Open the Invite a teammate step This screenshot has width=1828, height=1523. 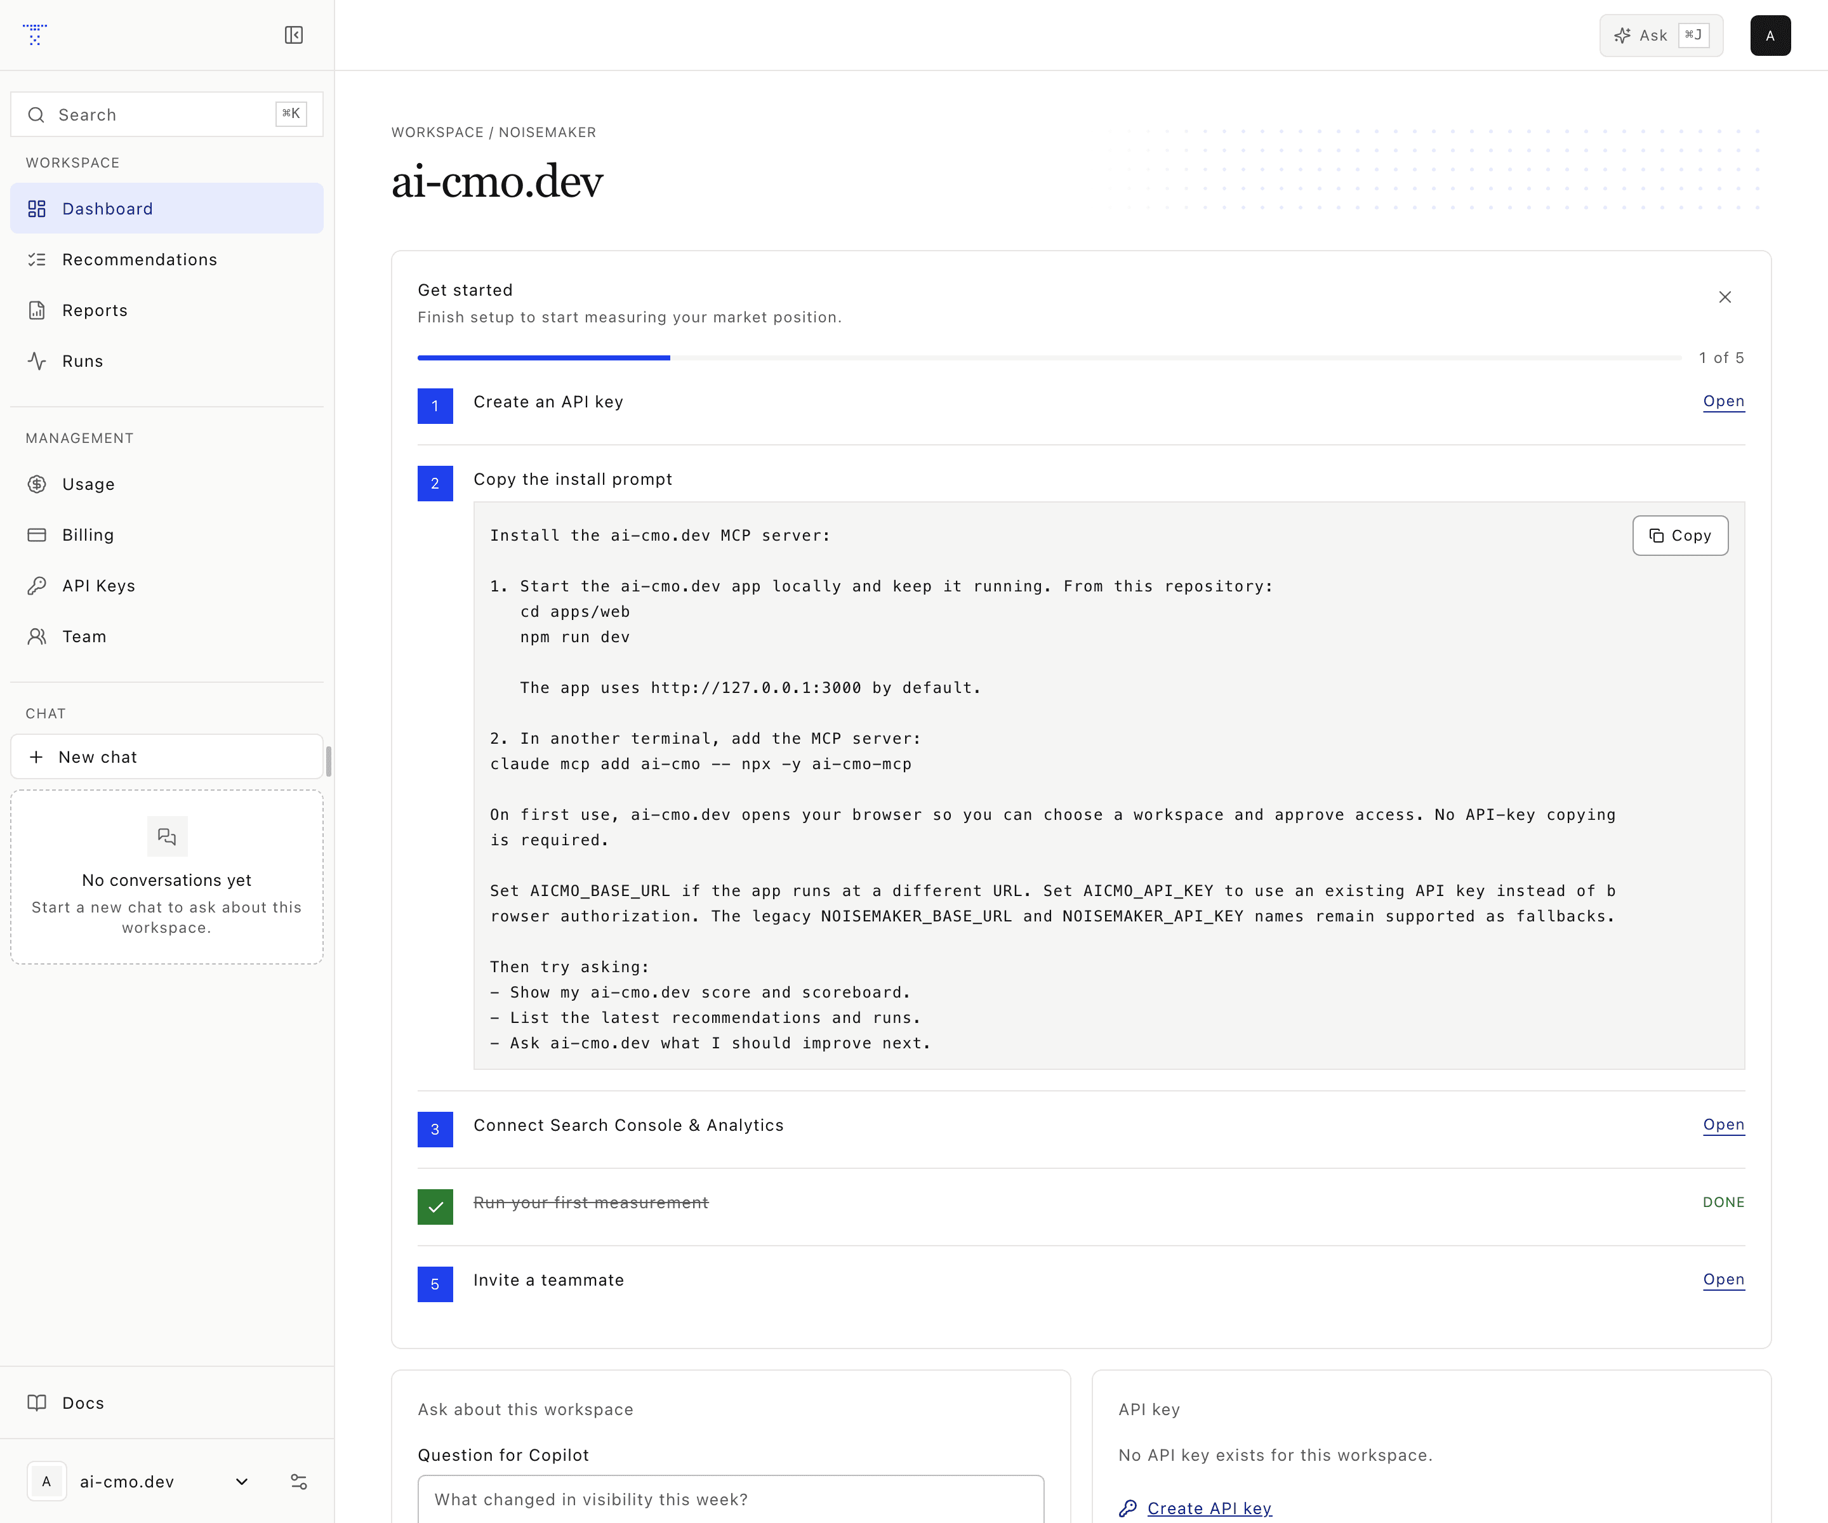pyautogui.click(x=1723, y=1279)
